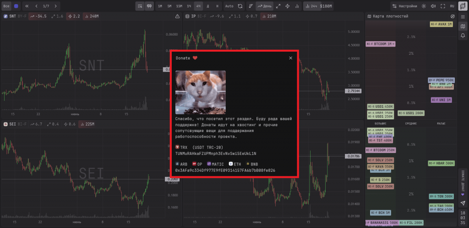The height and width of the screenshot is (228, 469).
Task: Click the lightning bolt sort icon
Action: [x=288, y=6]
